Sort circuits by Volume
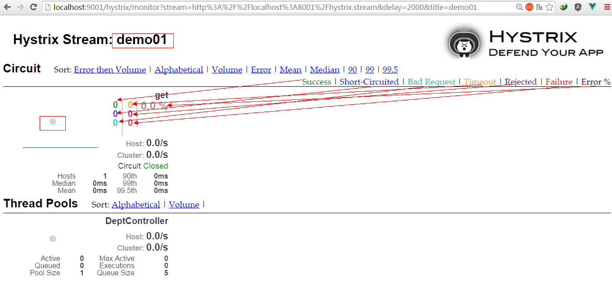612x287 pixels. tap(227, 70)
